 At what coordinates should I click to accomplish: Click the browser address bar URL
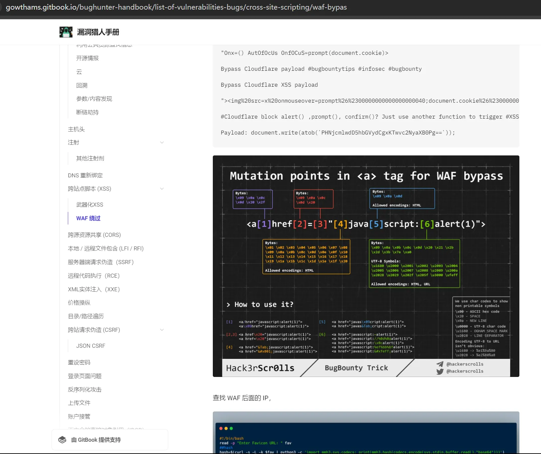[176, 7]
